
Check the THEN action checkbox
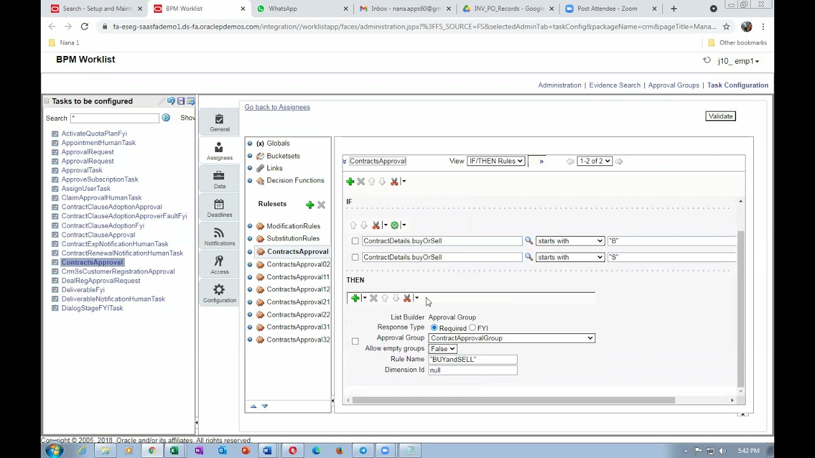tap(355, 342)
